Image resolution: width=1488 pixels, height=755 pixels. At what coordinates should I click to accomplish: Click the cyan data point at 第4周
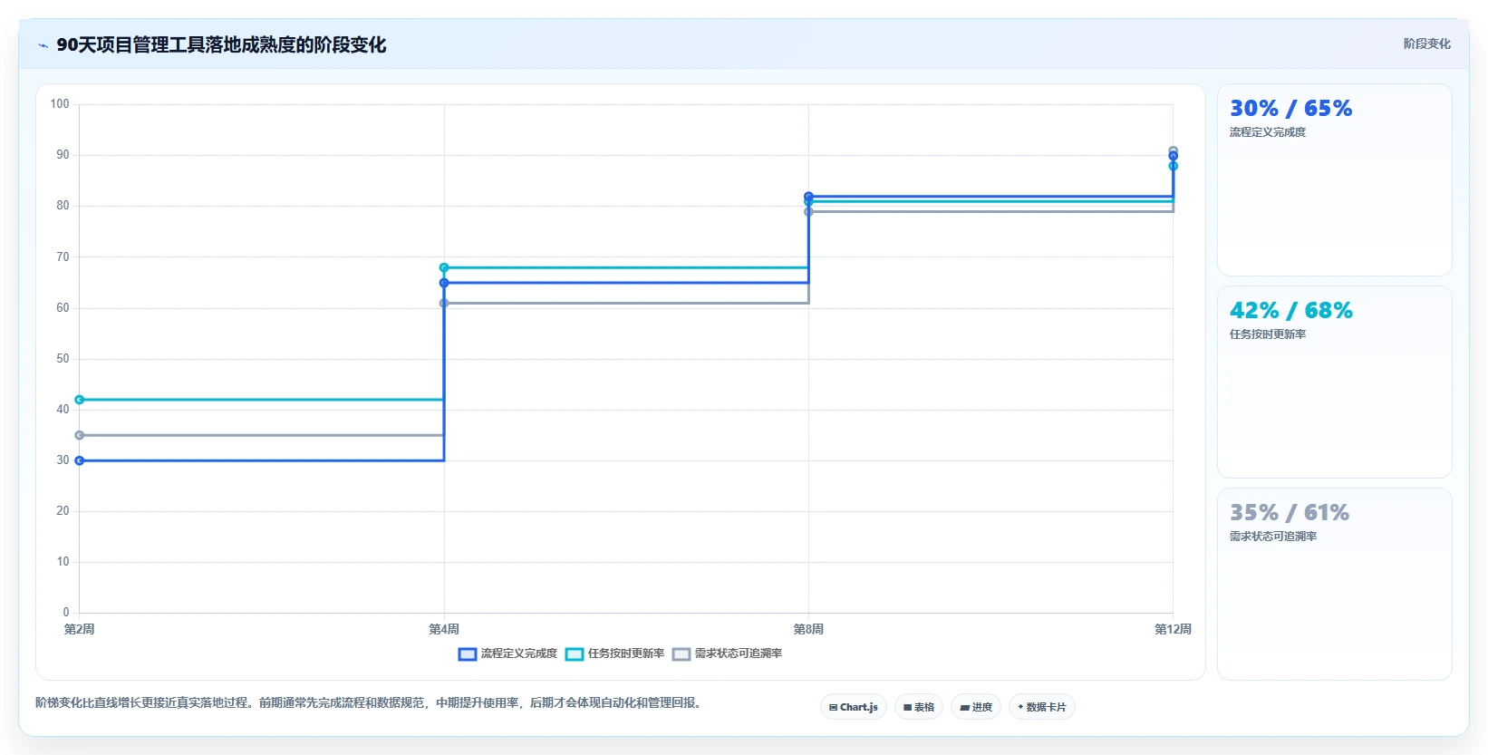point(444,267)
